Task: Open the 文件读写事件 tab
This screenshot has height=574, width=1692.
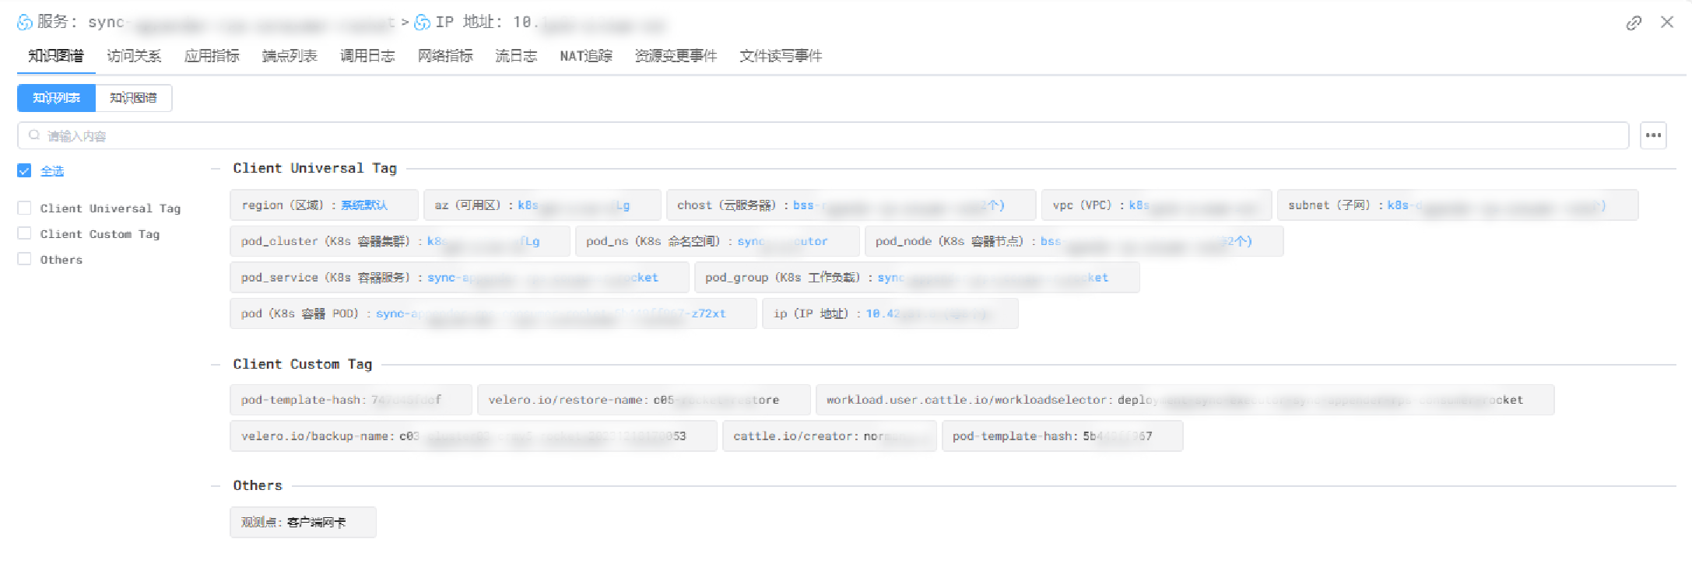Action: tap(781, 56)
